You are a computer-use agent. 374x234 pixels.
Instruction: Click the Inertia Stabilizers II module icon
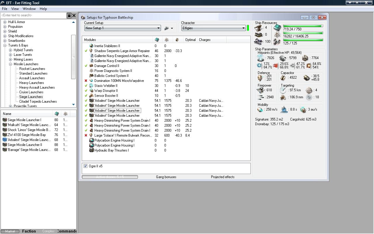91,46
